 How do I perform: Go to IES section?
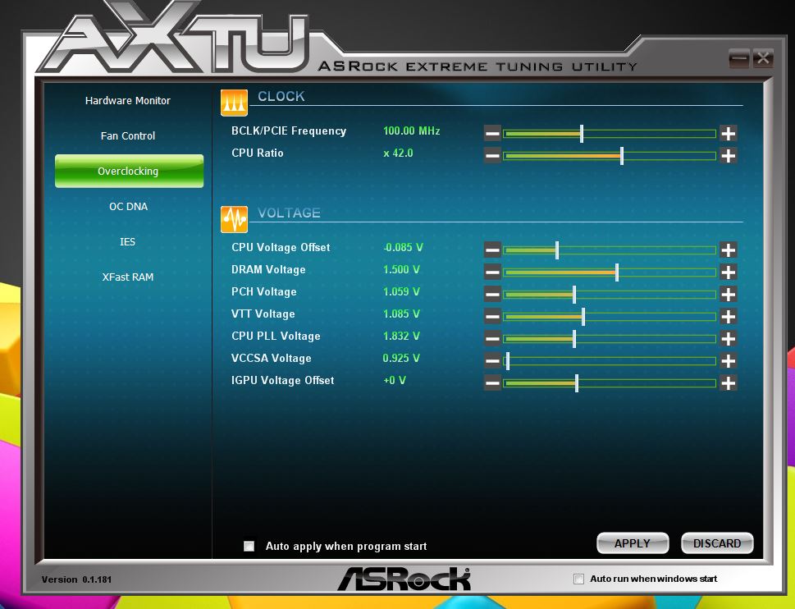pyautogui.click(x=127, y=242)
